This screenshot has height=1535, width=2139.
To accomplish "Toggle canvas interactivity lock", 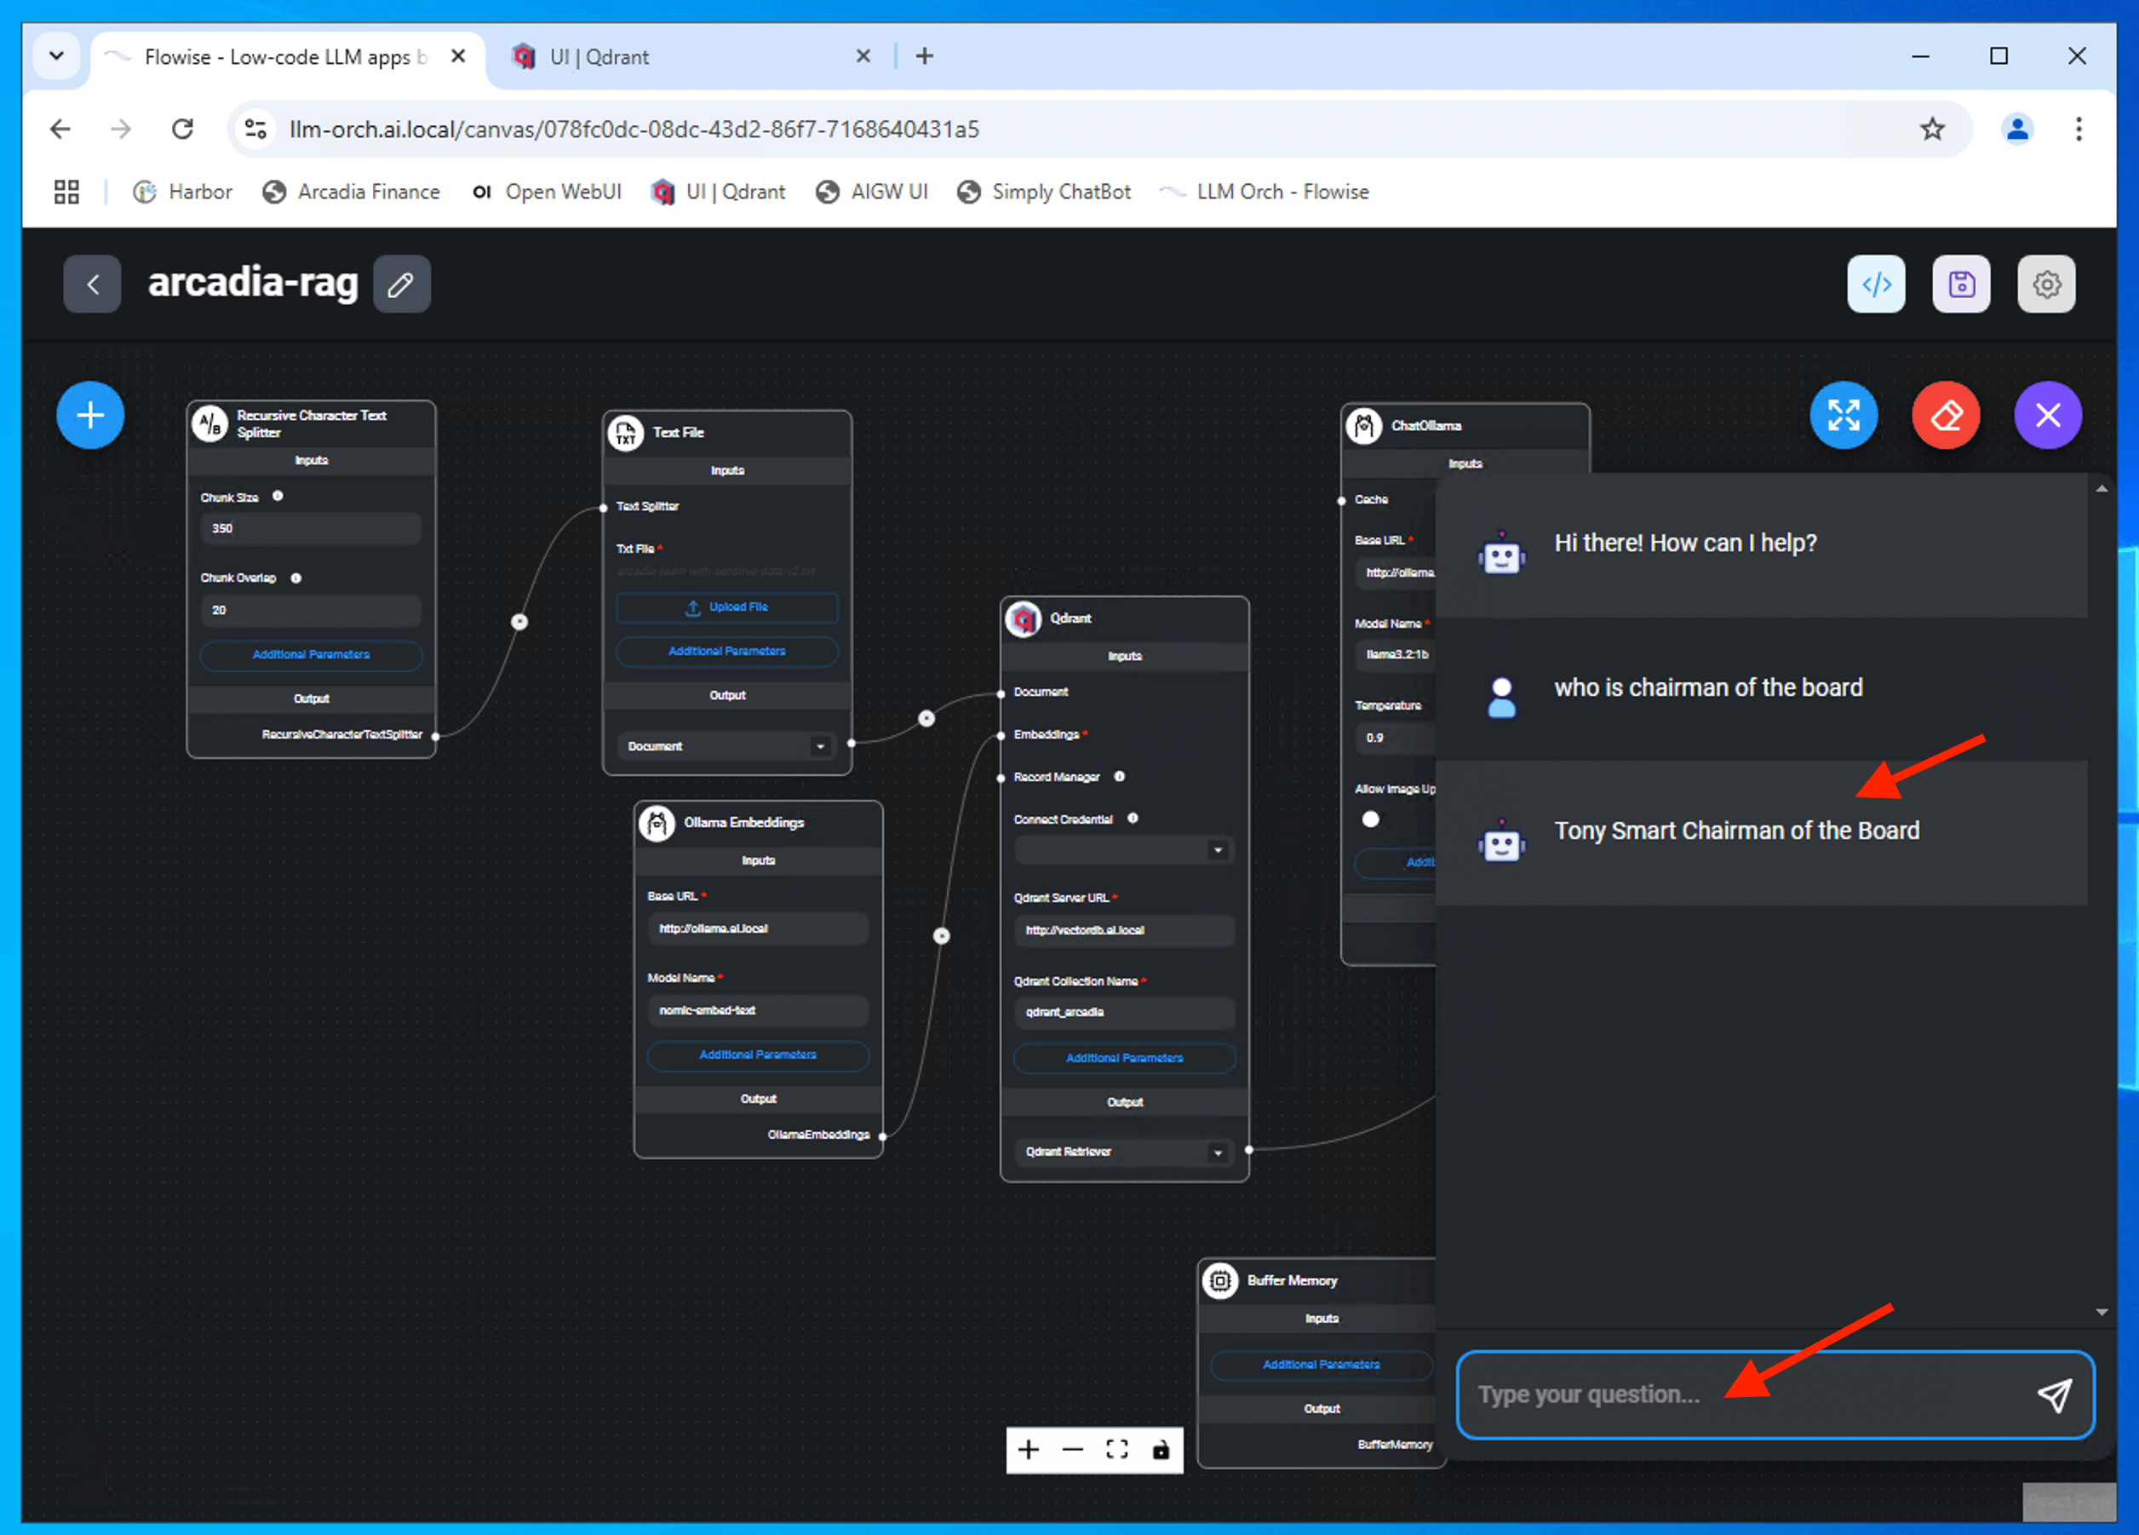I will [x=1160, y=1449].
